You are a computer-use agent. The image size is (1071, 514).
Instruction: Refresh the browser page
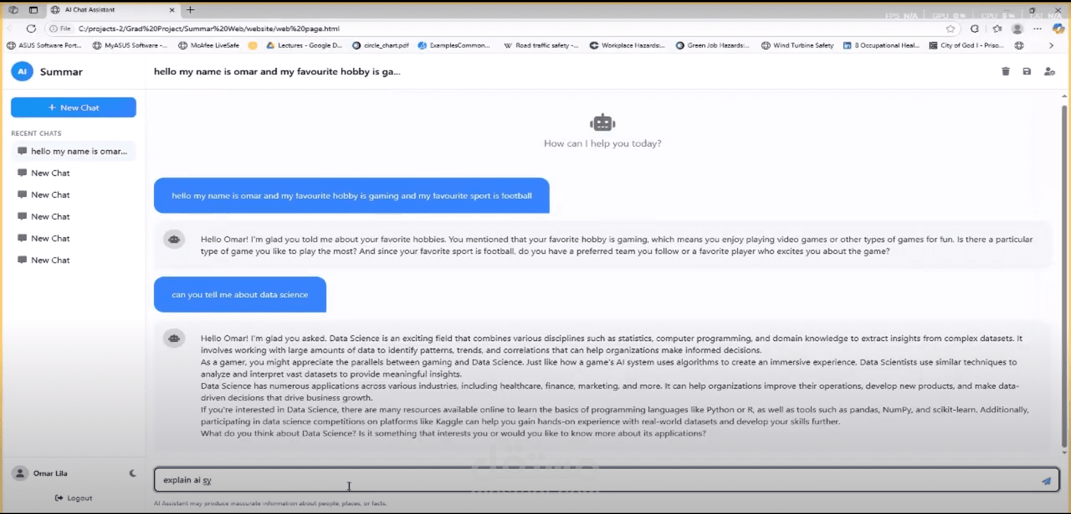point(31,28)
